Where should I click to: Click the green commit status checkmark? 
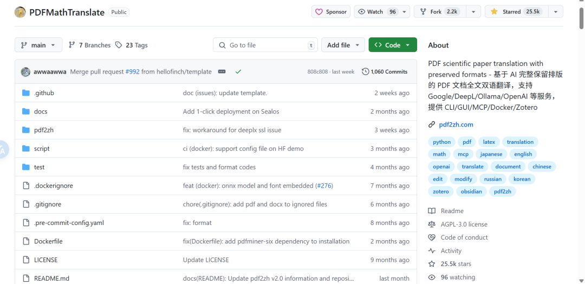pyautogui.click(x=238, y=71)
